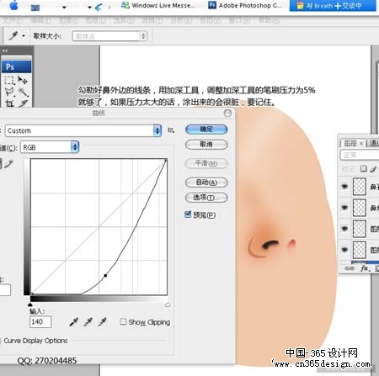This screenshot has height=376, width=379.
Task: Select the Move tool
Action: tap(22, 80)
